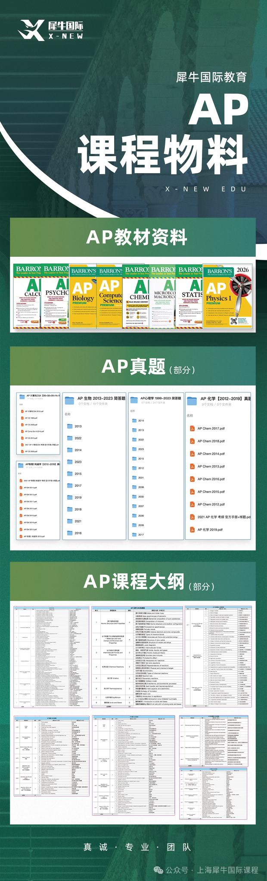Screen dimensions: 267x881
Task: Click the 公众号 · 上海犀牛国际课程 footer text
Action: tap(206, 870)
